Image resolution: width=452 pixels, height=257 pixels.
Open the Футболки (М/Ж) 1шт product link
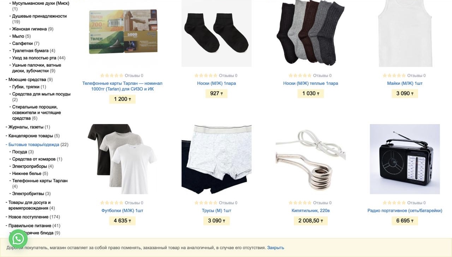pyautogui.click(x=122, y=210)
